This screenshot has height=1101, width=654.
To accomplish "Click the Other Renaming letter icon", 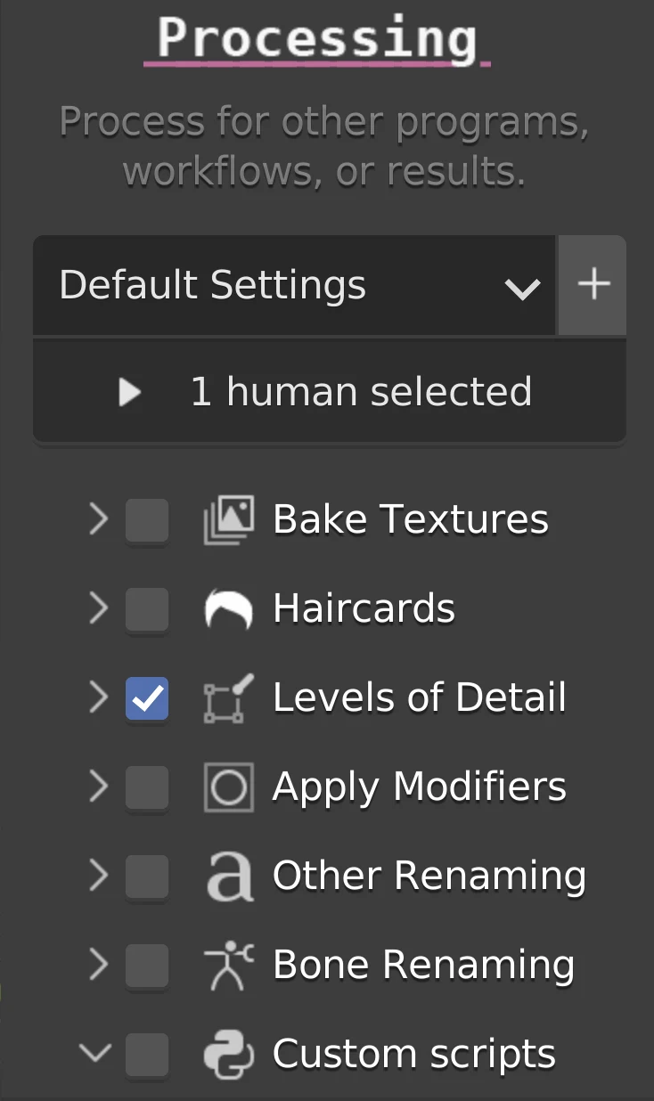I will pyautogui.click(x=229, y=877).
